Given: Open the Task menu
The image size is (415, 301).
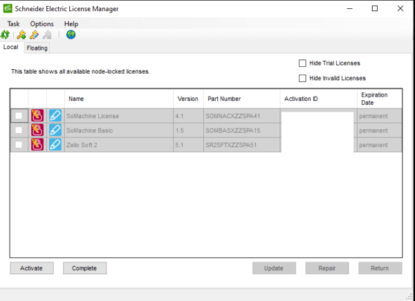Looking at the screenshot, I should click(x=14, y=23).
